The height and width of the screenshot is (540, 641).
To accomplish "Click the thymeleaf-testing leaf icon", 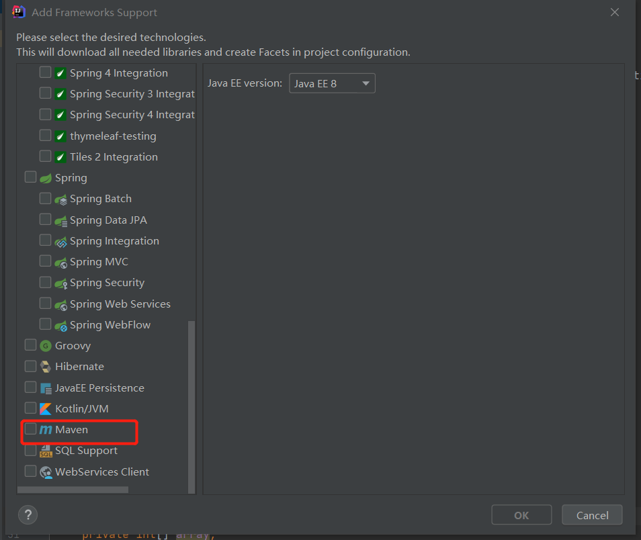I will point(60,136).
